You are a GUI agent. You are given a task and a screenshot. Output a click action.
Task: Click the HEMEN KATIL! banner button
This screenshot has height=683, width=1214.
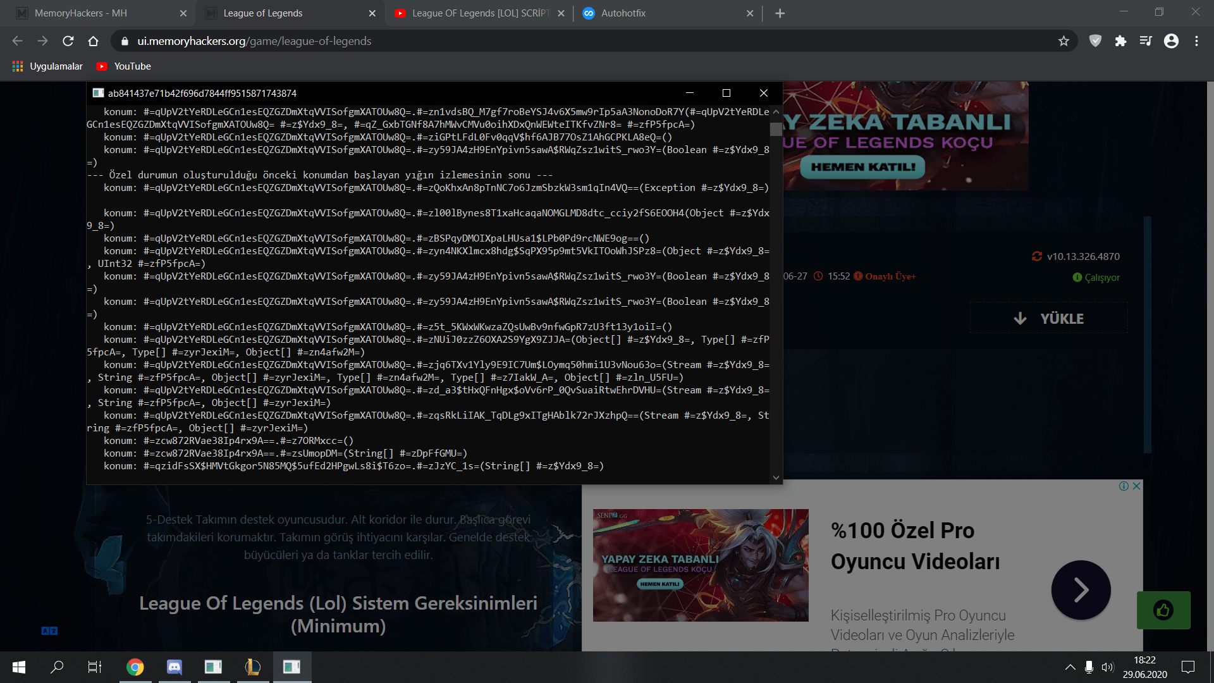[x=862, y=167]
